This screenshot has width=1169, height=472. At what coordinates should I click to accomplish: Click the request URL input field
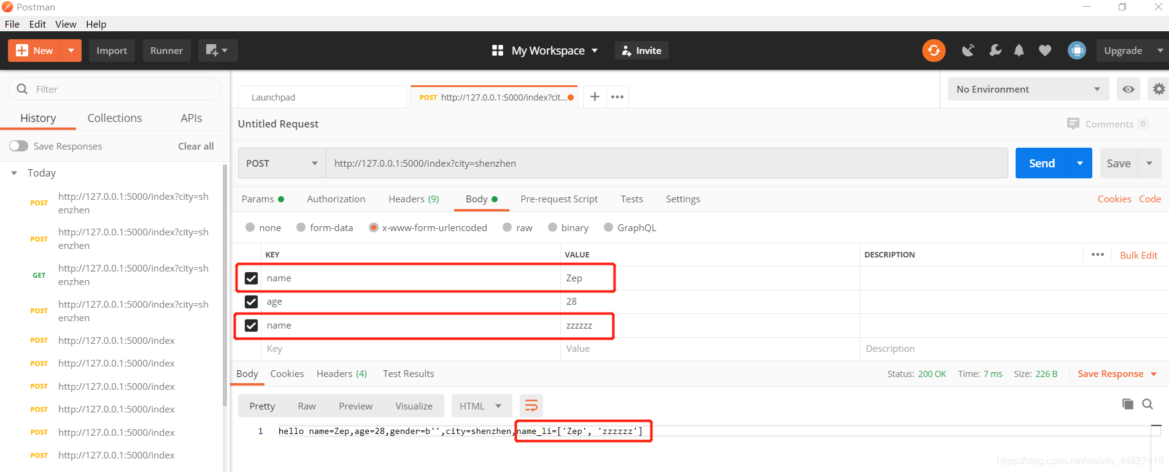(x=666, y=163)
